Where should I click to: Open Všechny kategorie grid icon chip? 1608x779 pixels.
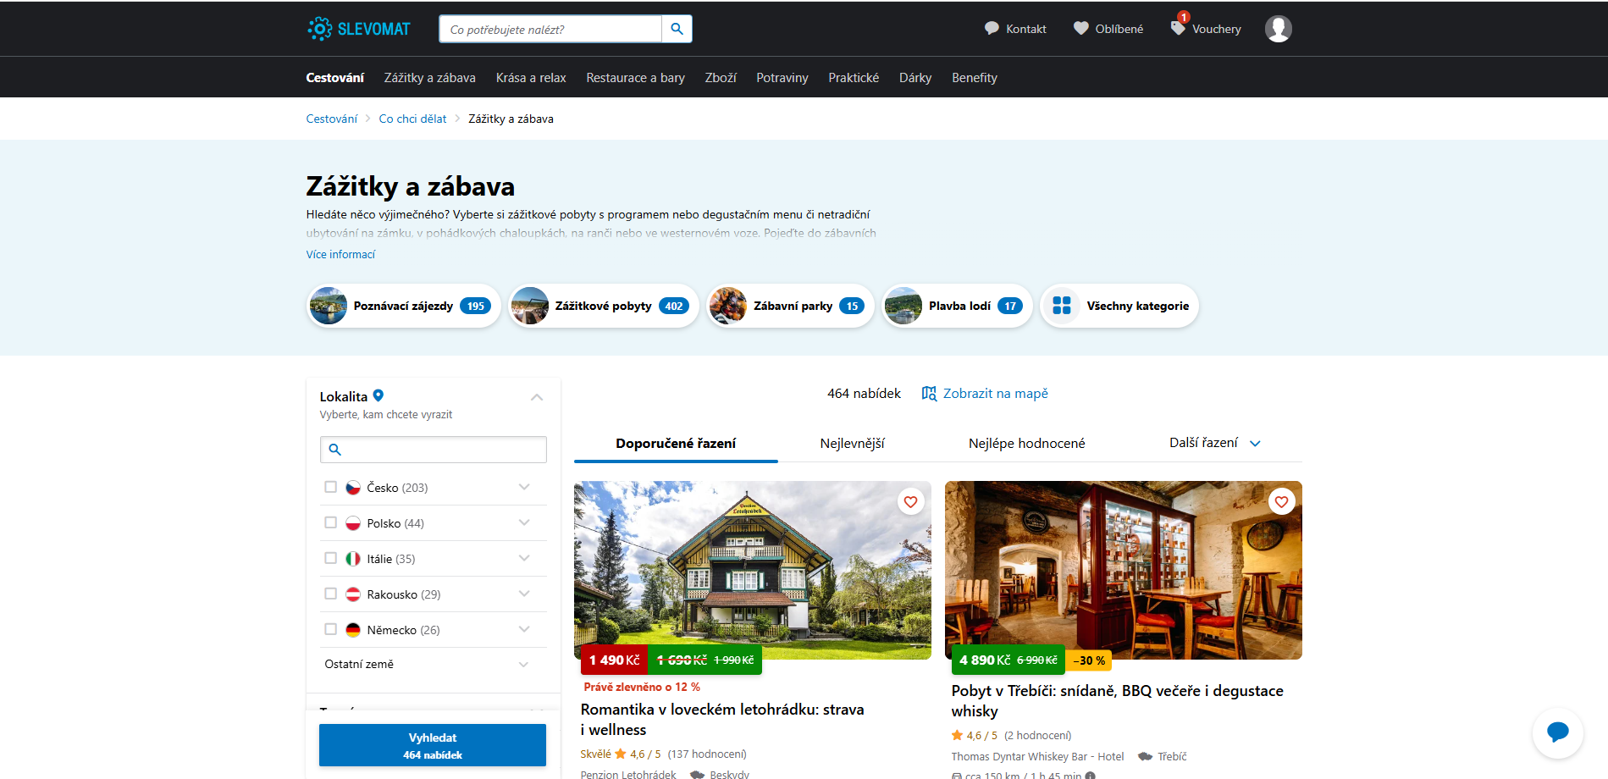(x=1119, y=306)
